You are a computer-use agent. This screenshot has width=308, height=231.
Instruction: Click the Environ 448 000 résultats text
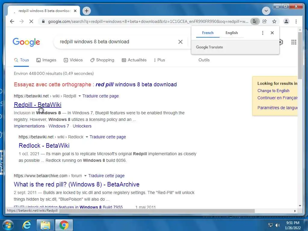pos(54,73)
